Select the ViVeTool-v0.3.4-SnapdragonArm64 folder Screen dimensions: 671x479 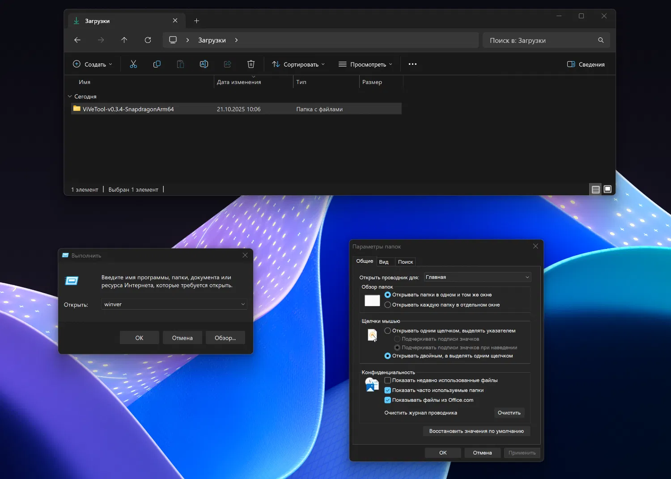(128, 109)
